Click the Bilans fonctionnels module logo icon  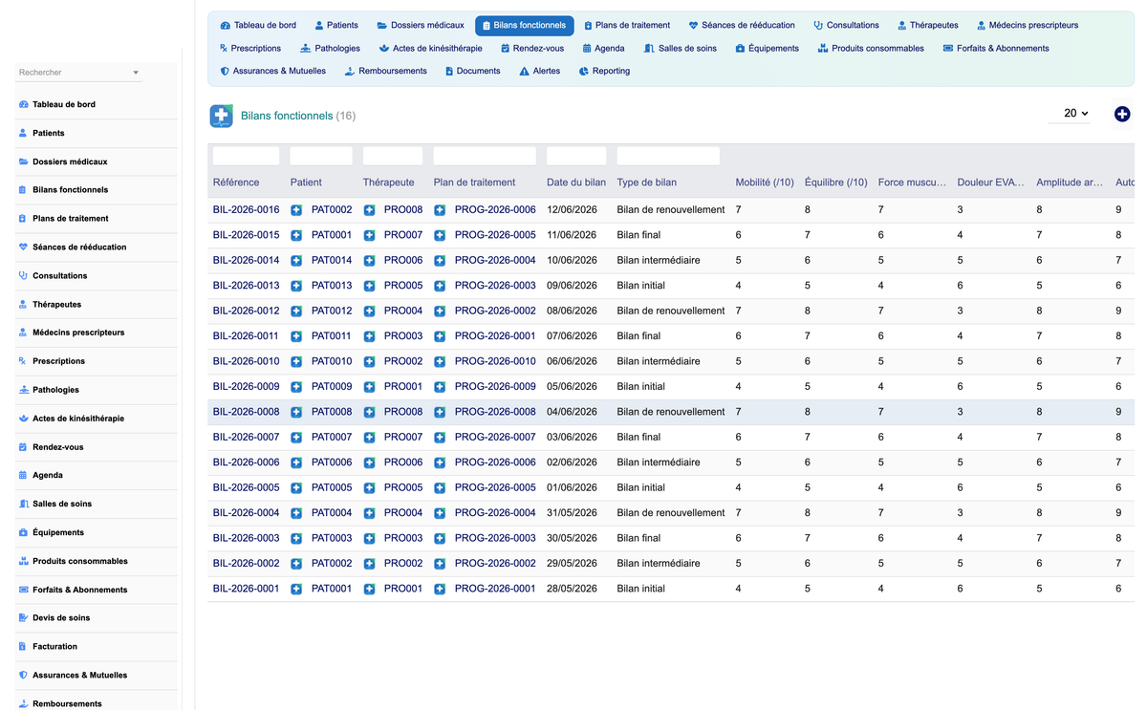(222, 116)
